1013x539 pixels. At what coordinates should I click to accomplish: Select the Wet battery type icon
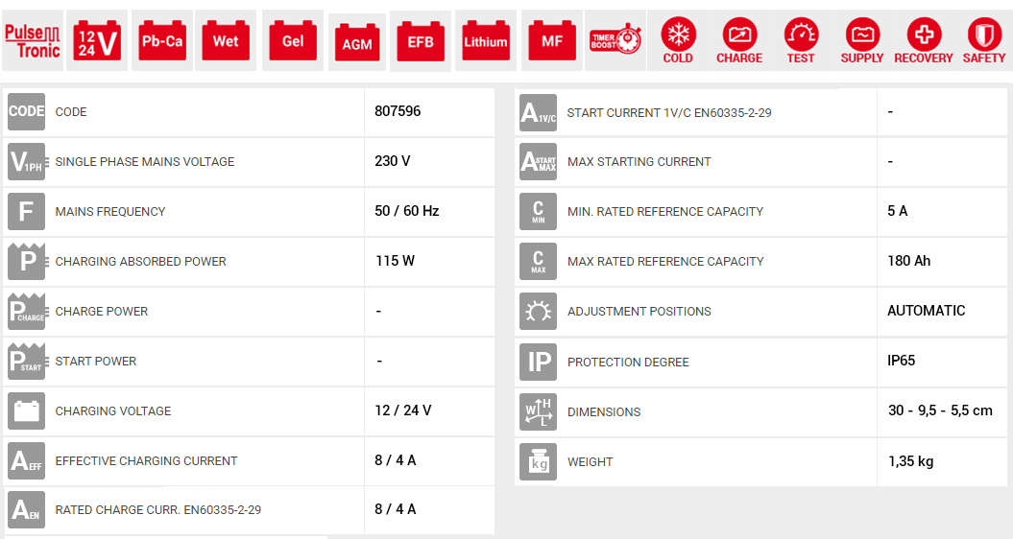[x=226, y=41]
